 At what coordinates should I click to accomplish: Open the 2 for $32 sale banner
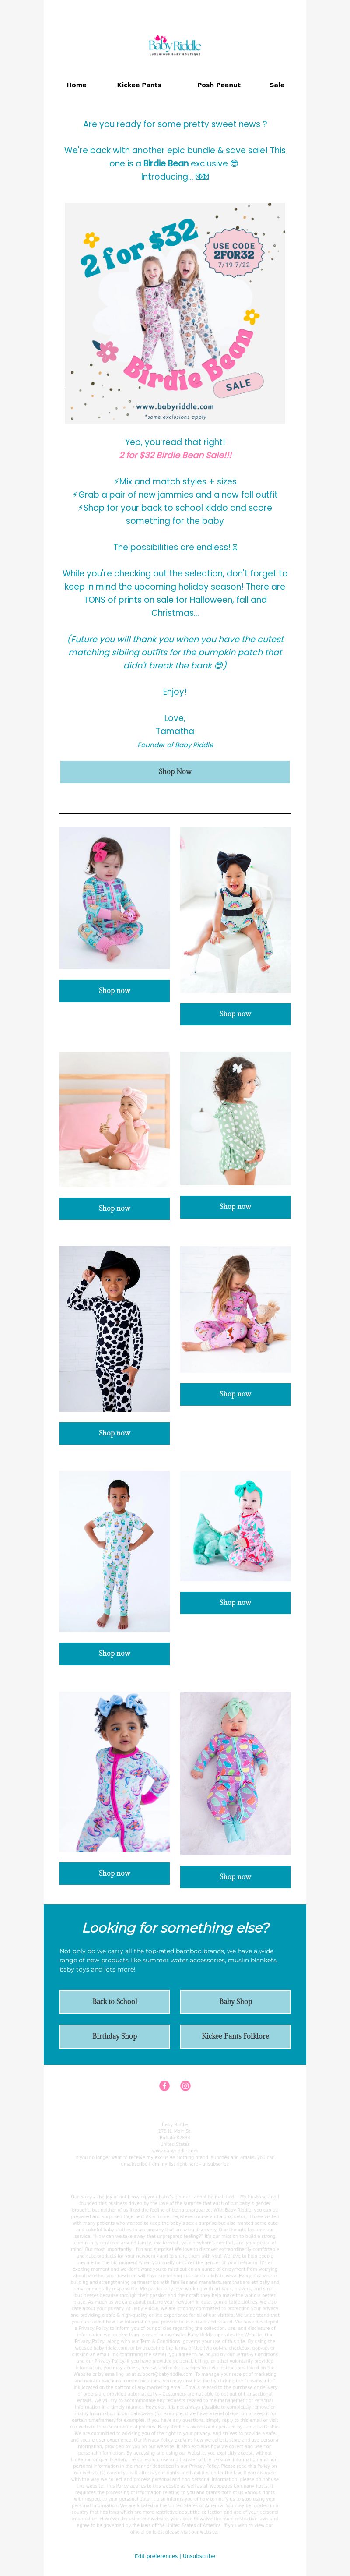pos(175,313)
